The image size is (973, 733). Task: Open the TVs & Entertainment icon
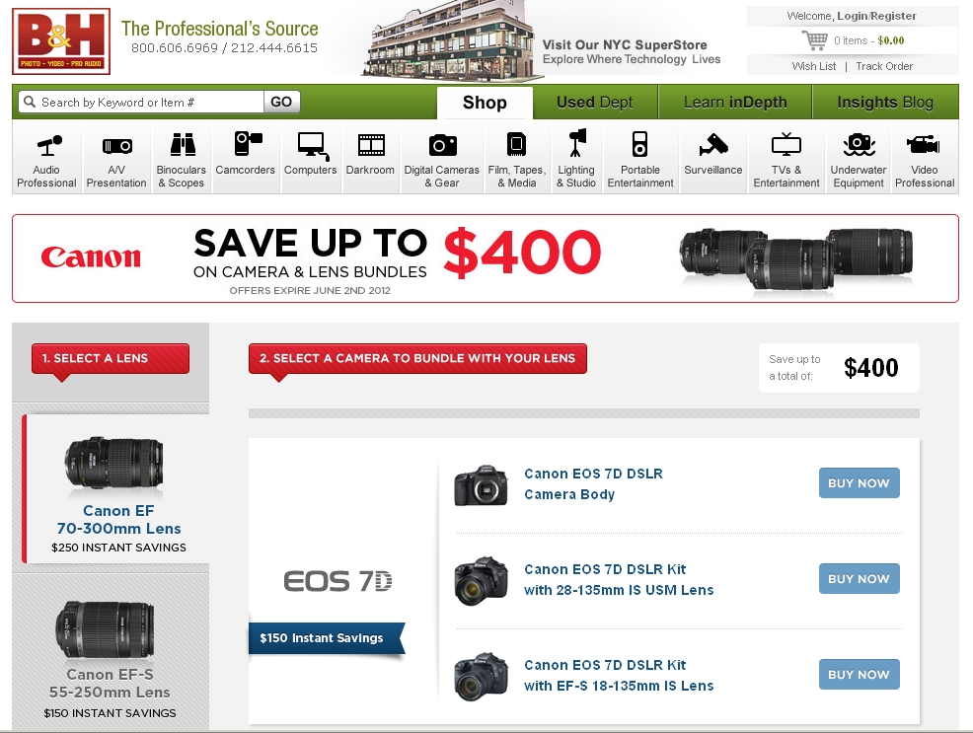pyautogui.click(x=786, y=144)
